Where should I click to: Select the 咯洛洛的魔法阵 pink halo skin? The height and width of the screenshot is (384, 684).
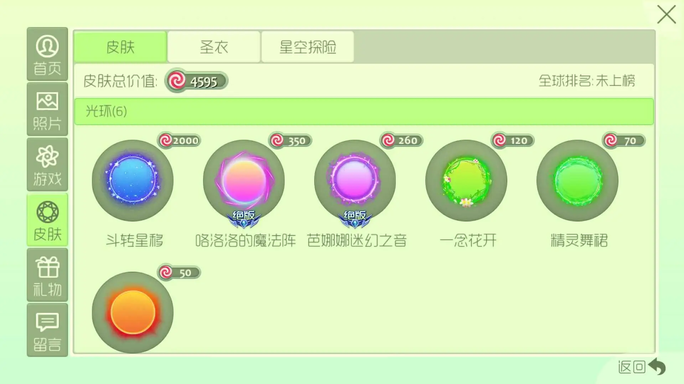coord(244,181)
